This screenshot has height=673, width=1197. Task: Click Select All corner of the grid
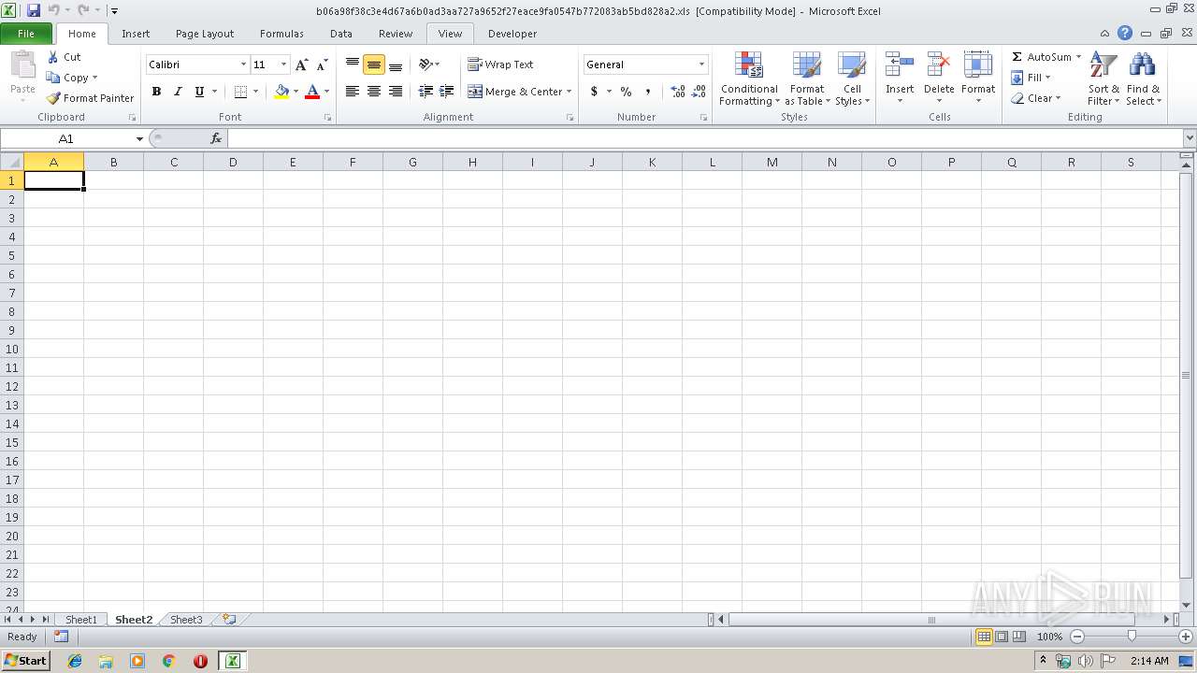(12, 162)
